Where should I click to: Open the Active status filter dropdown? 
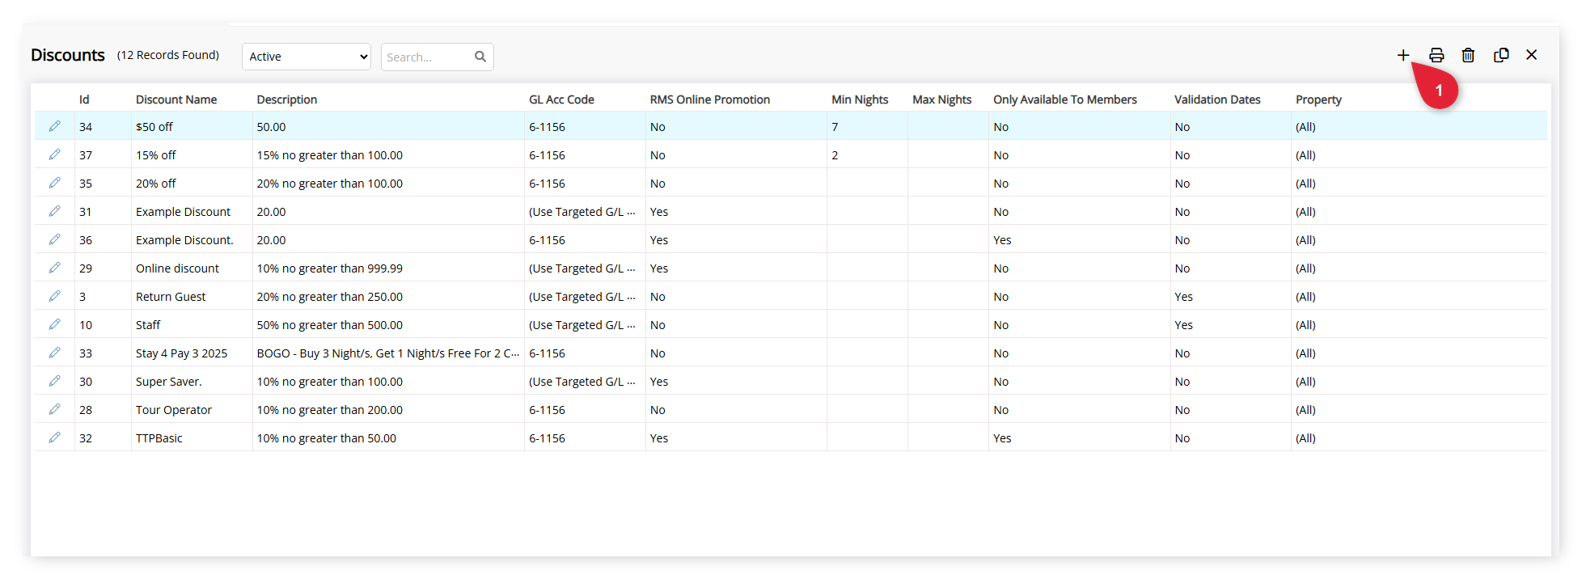tap(307, 57)
